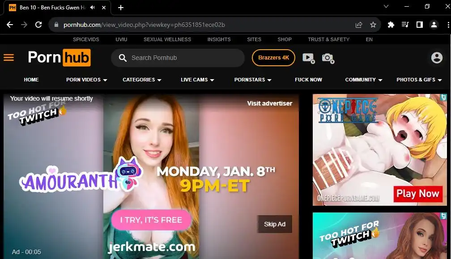Image resolution: width=451 pixels, height=259 pixels.
Task: View site information via the lock icon
Action: click(56, 25)
